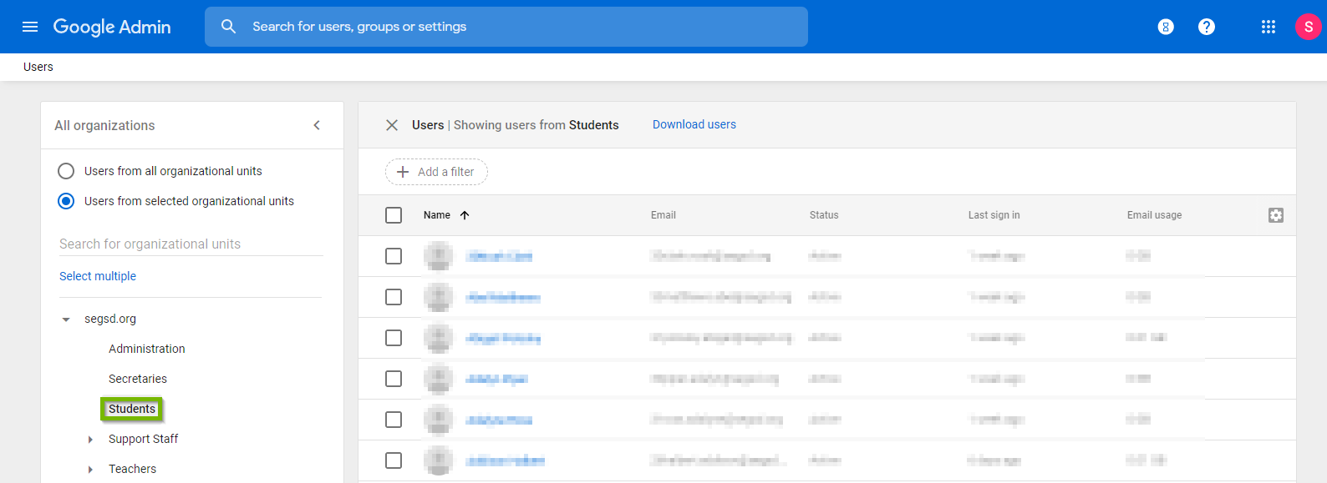This screenshot has height=483, width=1327.
Task: Tick the second user row checkbox
Action: pyautogui.click(x=394, y=297)
